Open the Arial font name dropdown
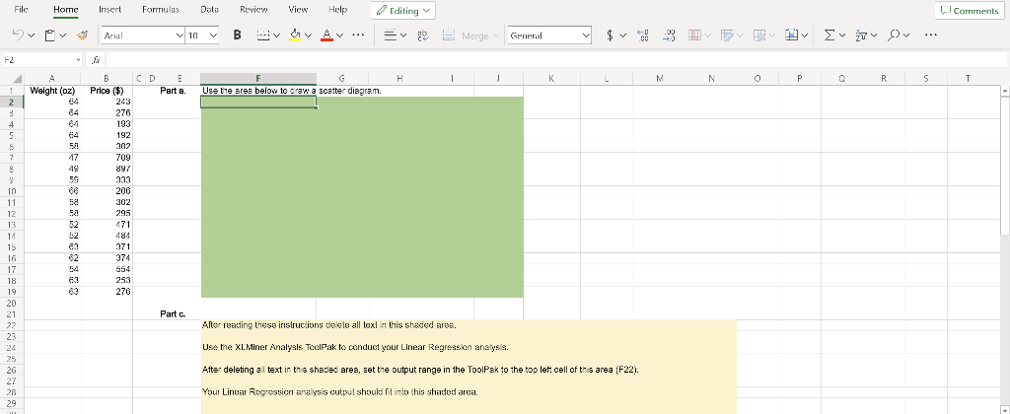The height and width of the screenshot is (414, 1010). click(142, 35)
